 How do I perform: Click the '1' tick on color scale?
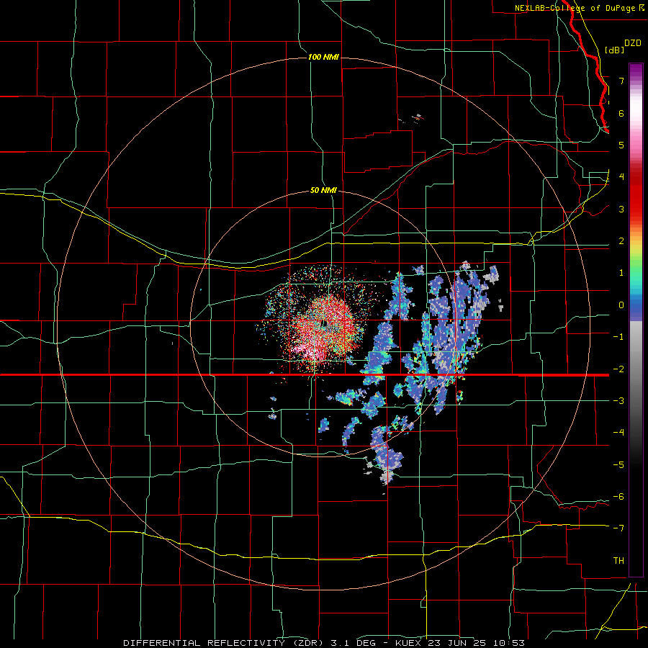pyautogui.click(x=621, y=273)
